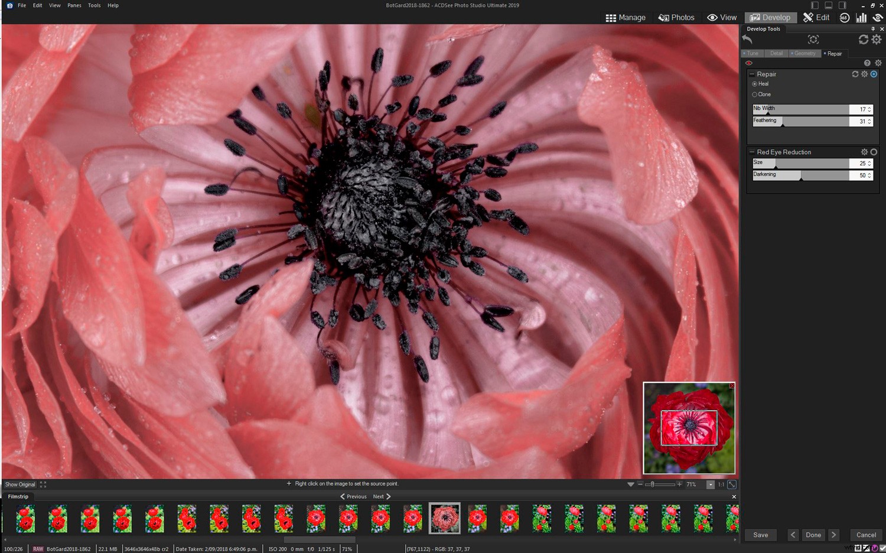
Task: Select the Clone repair mode
Action: click(754, 94)
